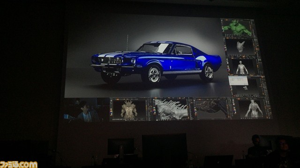
Task: Open the dark scaly creature sculpt thumbnail
Action: 211,109
